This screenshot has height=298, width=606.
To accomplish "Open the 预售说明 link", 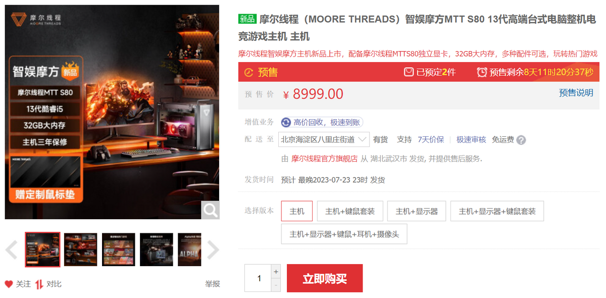I will 576,93.
